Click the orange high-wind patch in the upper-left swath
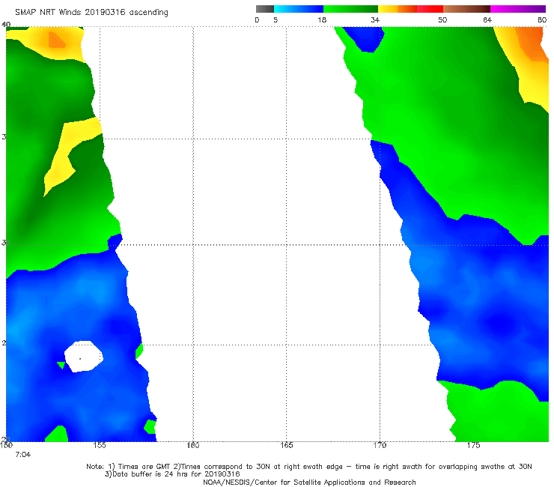This screenshot has width=554, height=487. (56, 40)
